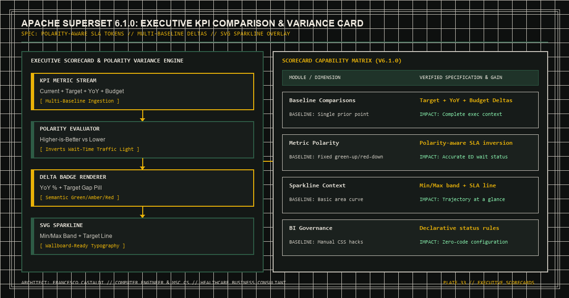The height and width of the screenshot is (298, 569).
Task: Select '[ Inverts Wait-Time Traffic Light ]' tag
Action: (x=90, y=149)
